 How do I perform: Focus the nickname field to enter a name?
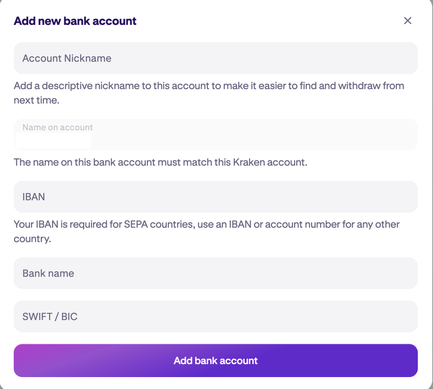coord(216,58)
